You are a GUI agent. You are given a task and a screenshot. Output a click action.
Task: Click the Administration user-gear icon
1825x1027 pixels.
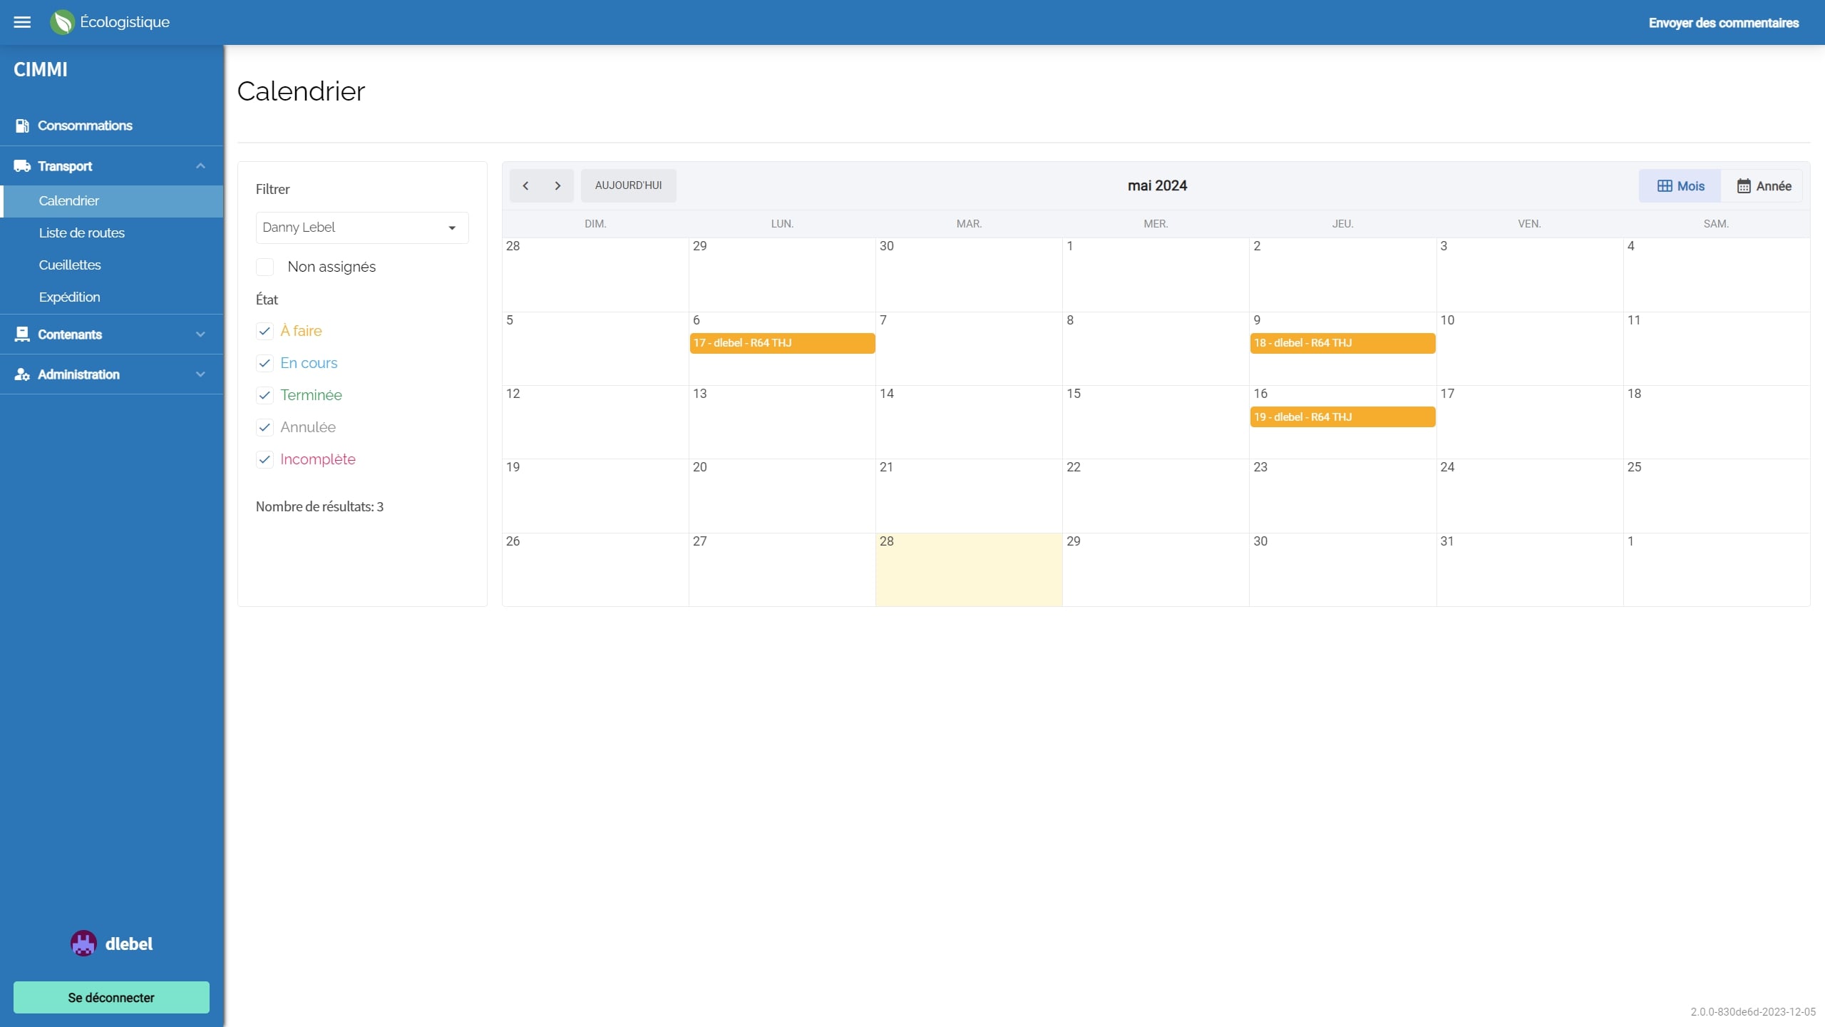(x=22, y=374)
